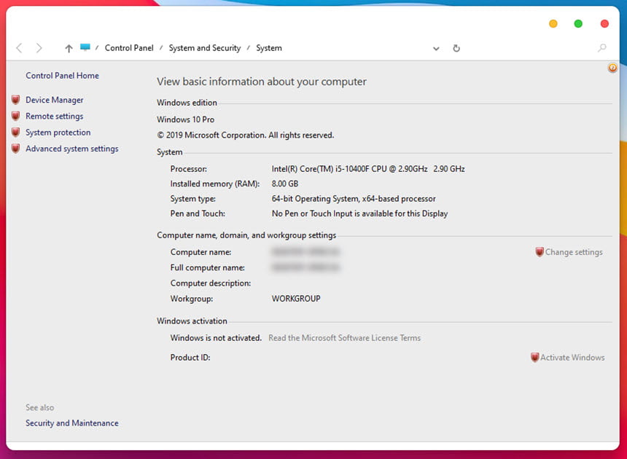
Task: Click shield icon beside Advanced system settings
Action: (15, 149)
